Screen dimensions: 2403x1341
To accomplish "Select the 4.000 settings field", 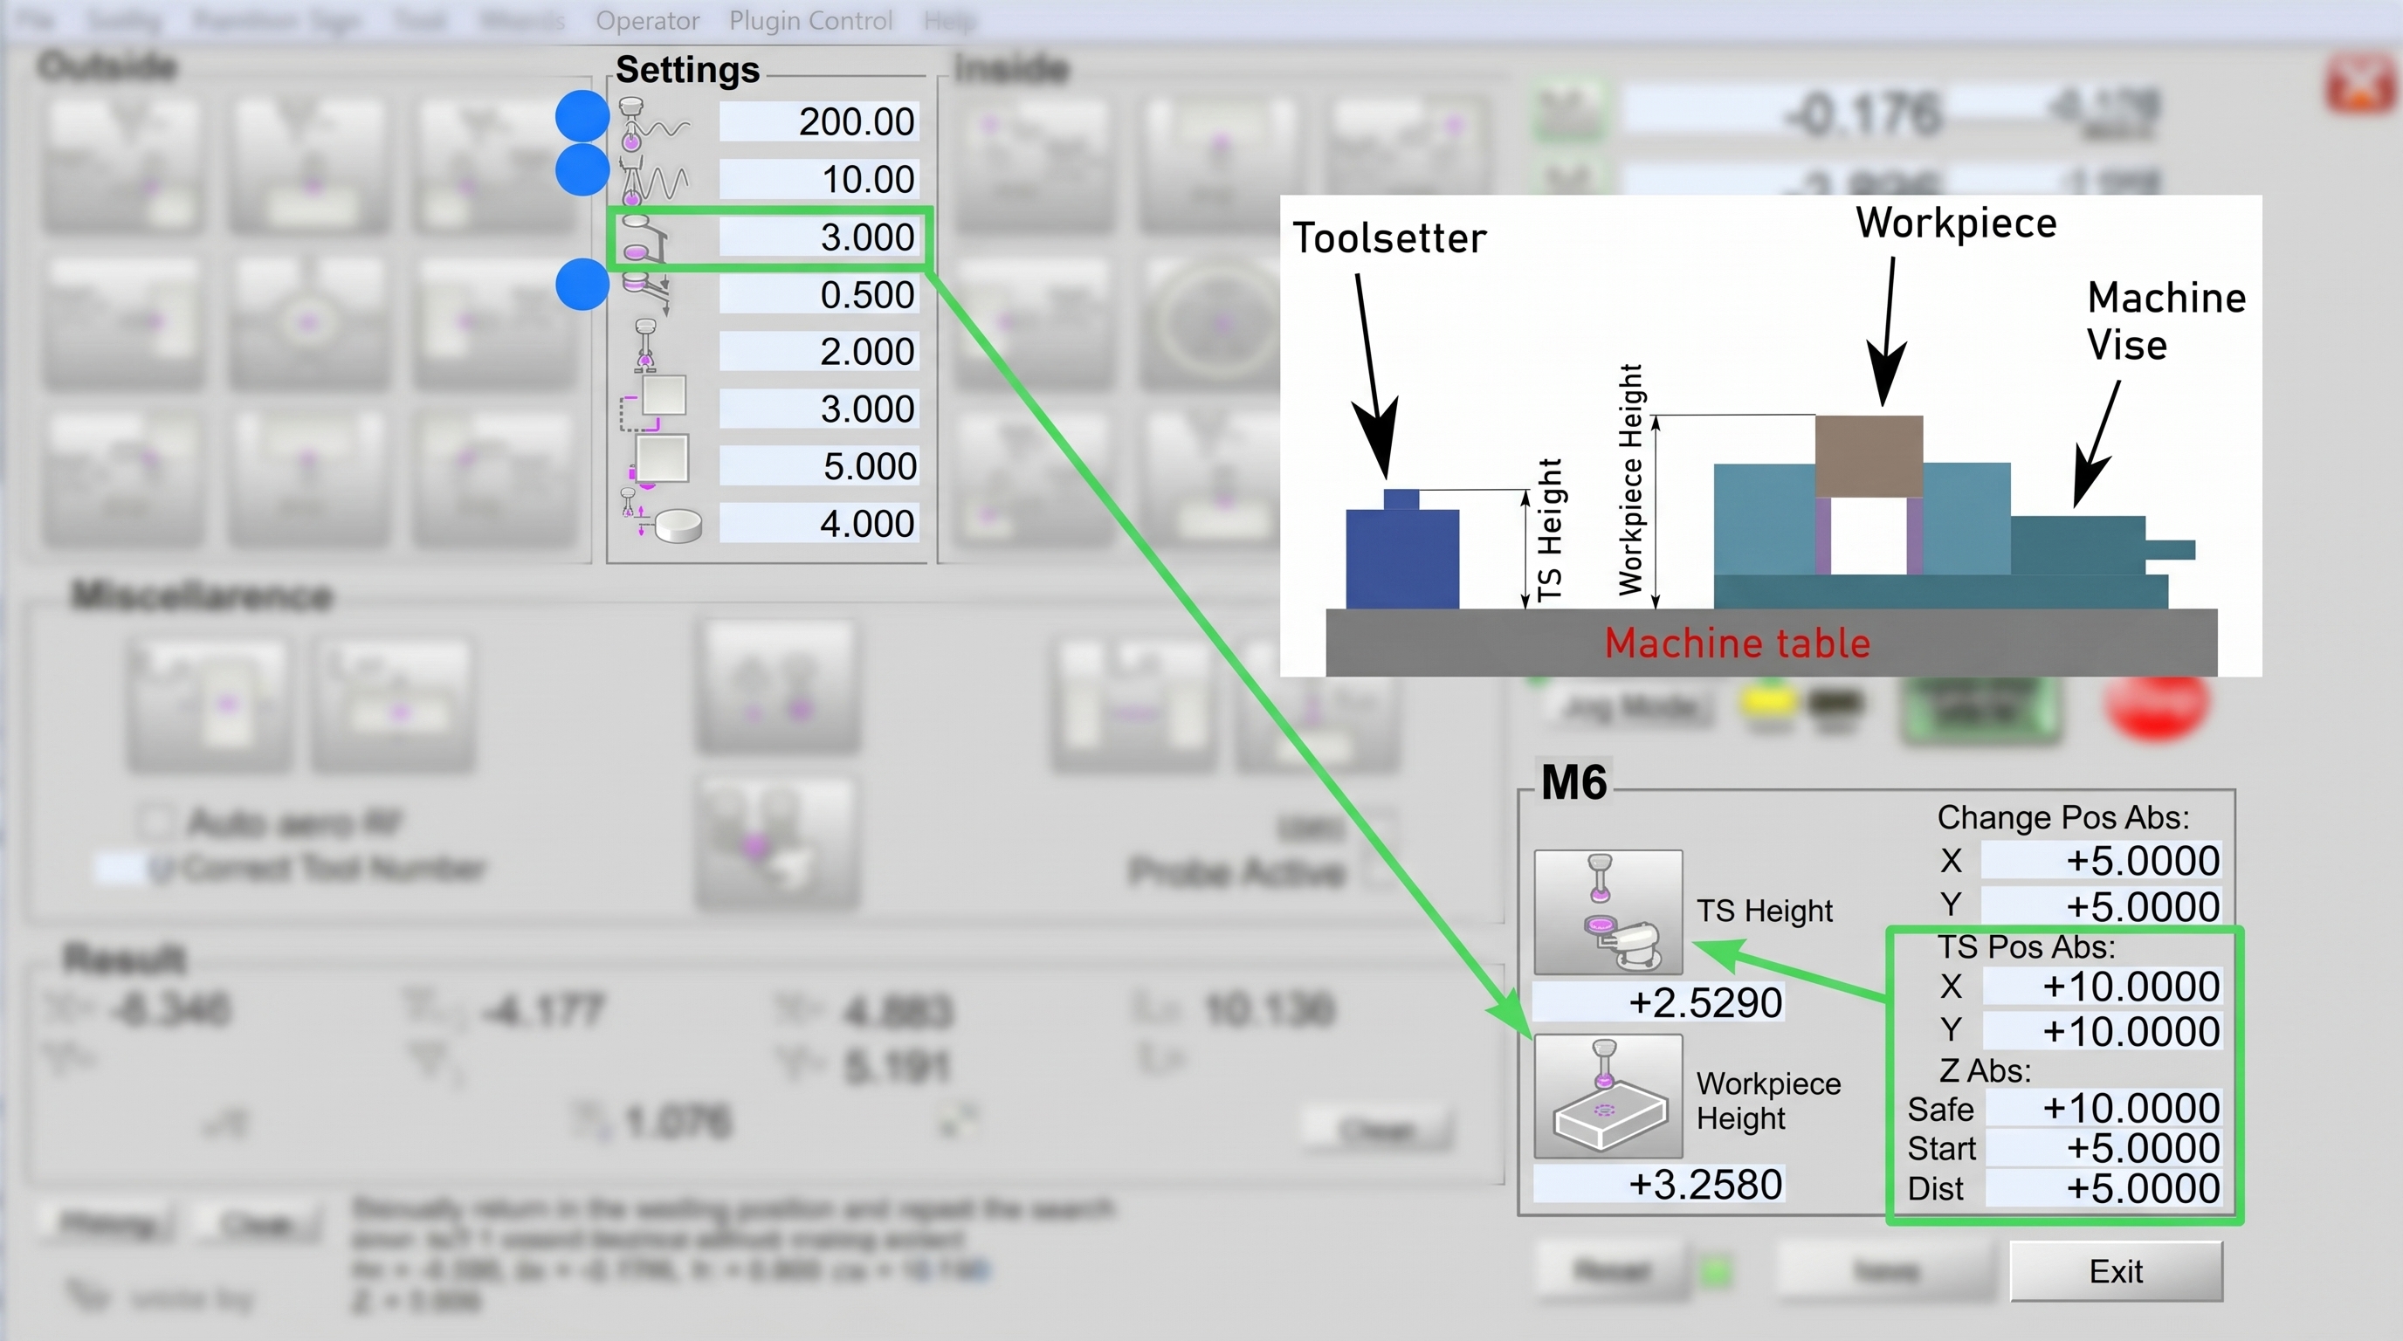I will click(x=818, y=523).
